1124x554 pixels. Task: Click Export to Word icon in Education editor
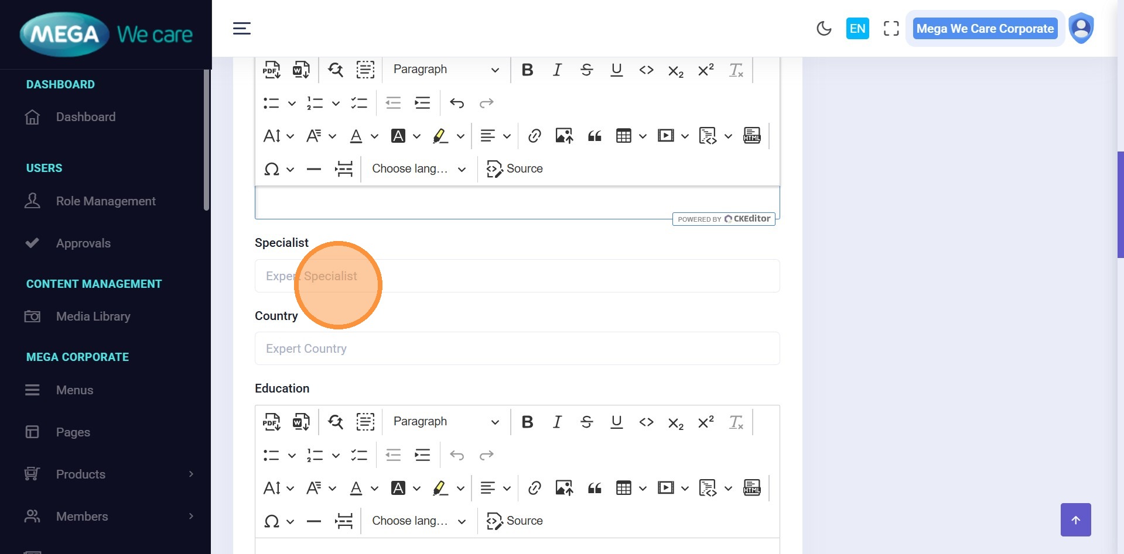(x=301, y=422)
